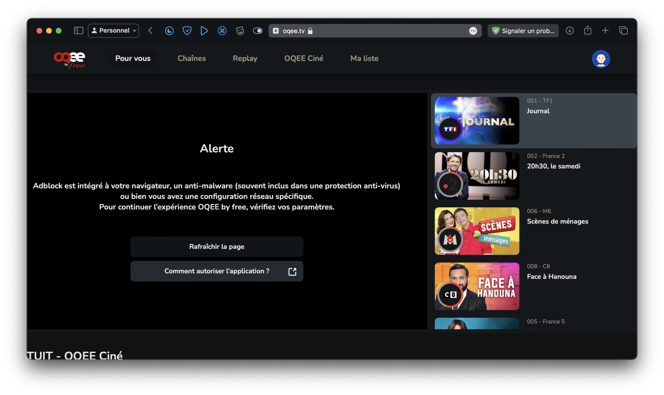Image resolution: width=664 pixels, height=395 pixels.
Task: Click the theater mask extension icon
Action: tap(240, 31)
